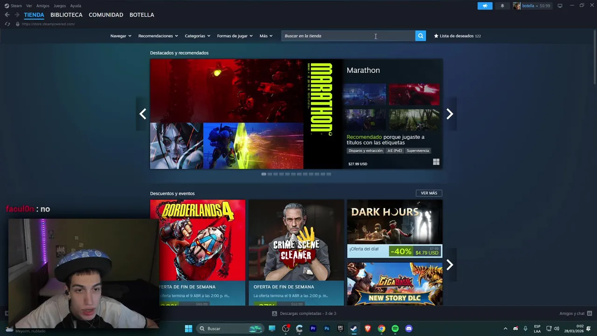Viewport: 597px width, 336px height.
Task: Click the store search magnifier button
Action: [x=420, y=36]
